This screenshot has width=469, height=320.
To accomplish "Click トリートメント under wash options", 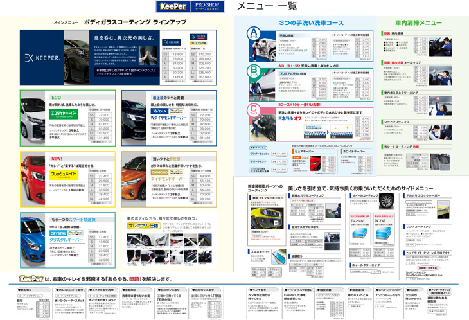I will coord(258,161).
